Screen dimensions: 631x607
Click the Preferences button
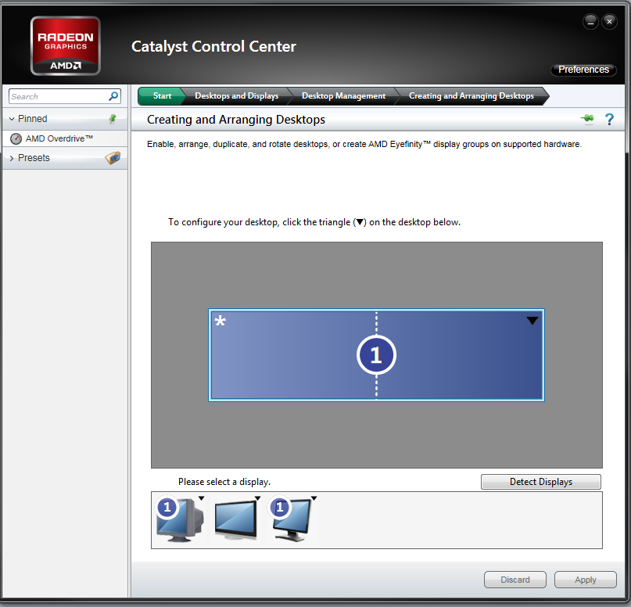[583, 70]
